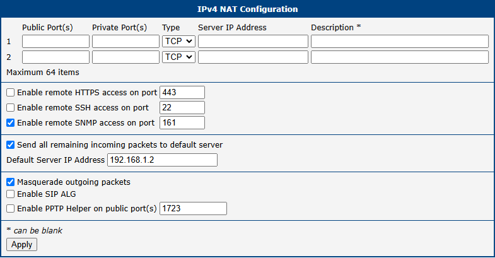Click the 'Send all remaining incoming packets' label
Viewport: 495px width, 258px height.
pyautogui.click(x=120, y=145)
